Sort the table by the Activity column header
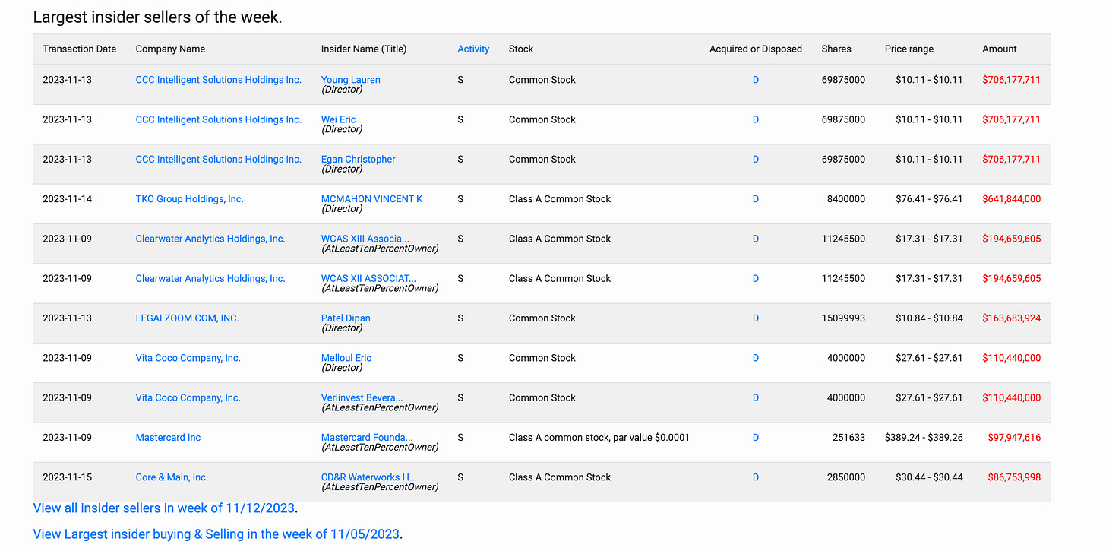The image size is (1106, 551). [x=473, y=49]
